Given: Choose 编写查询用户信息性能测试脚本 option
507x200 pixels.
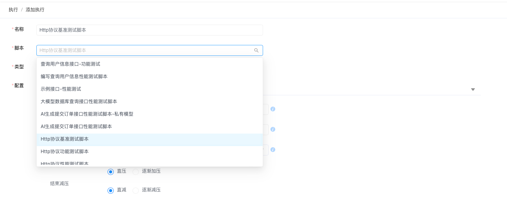Looking at the screenshot, I should pos(150,77).
